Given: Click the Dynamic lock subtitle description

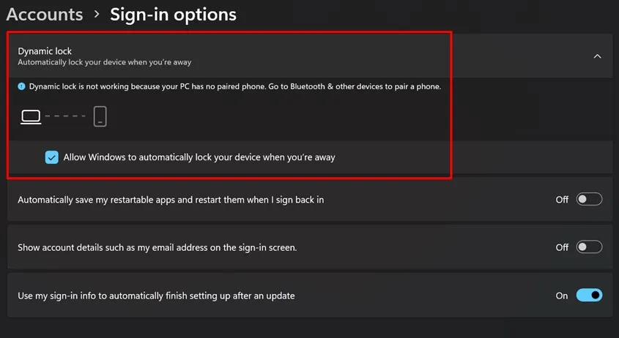Looking at the screenshot, I should coord(104,63).
